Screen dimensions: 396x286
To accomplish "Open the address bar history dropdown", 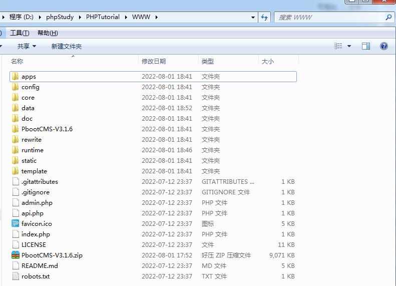I will pyautogui.click(x=253, y=17).
